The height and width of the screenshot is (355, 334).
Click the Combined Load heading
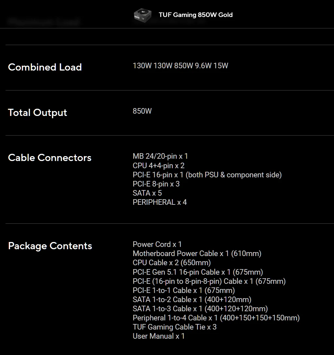coord(45,67)
